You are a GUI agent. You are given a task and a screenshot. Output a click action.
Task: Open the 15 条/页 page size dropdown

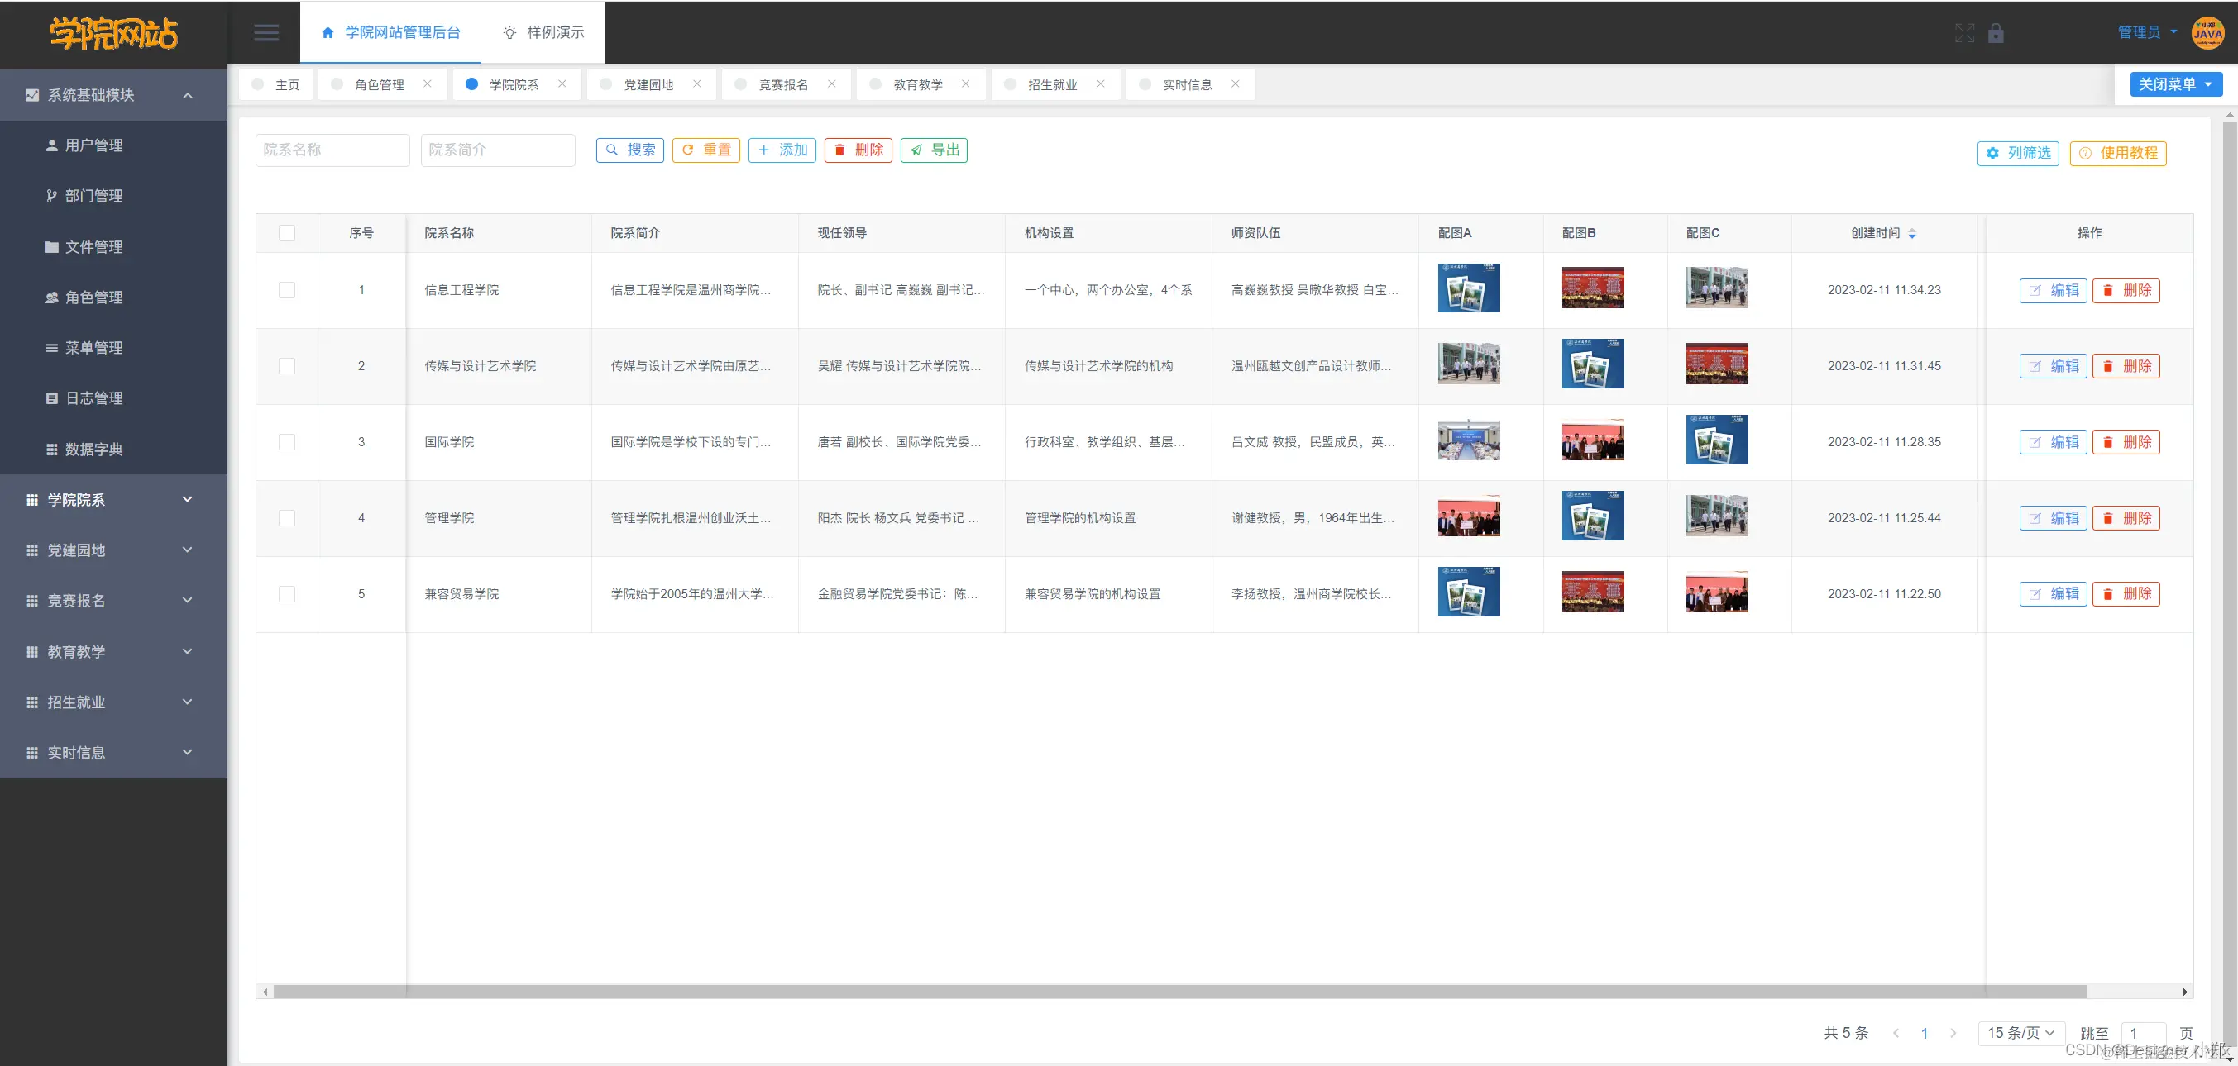point(2020,1033)
